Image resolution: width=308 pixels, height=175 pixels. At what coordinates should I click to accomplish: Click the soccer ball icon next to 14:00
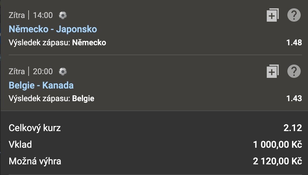pos(63,15)
